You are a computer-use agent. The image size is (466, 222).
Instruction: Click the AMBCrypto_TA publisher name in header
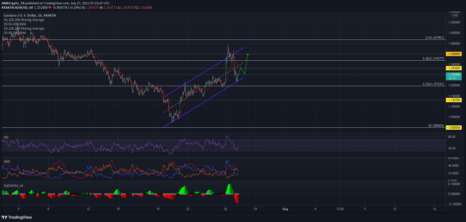pos(13,3)
